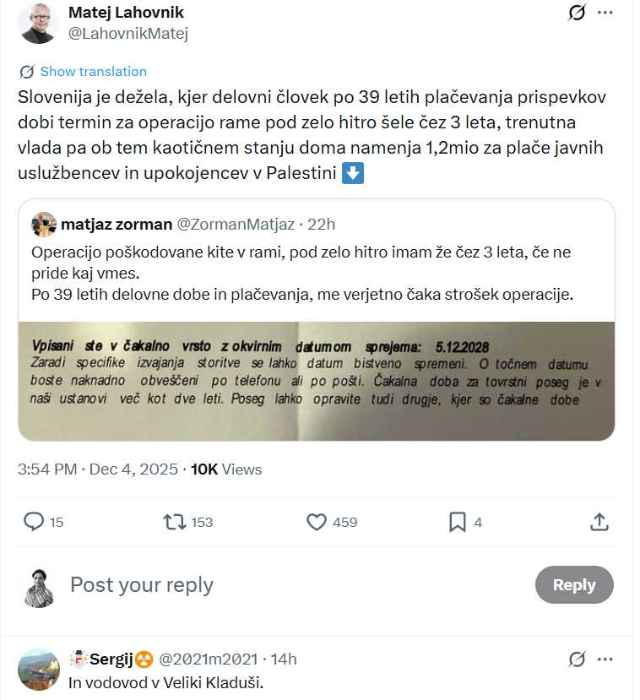Bookmark this post with the bookmark icon

[458, 522]
